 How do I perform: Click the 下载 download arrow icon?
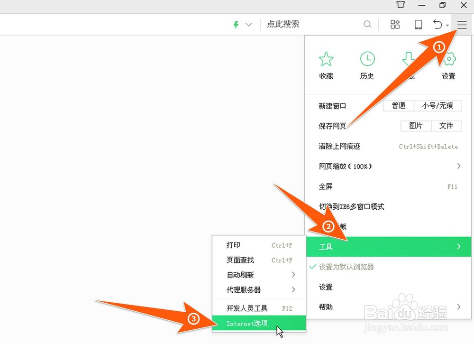pyautogui.click(x=409, y=59)
